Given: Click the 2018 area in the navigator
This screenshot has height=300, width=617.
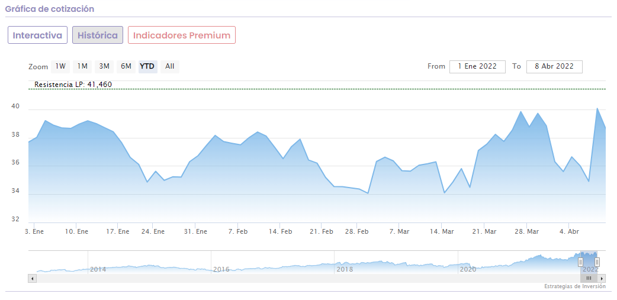Looking at the screenshot, I should pos(345,269).
